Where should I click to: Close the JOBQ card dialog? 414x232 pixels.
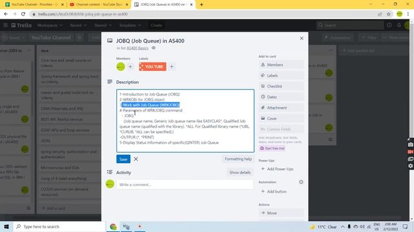click(301, 39)
